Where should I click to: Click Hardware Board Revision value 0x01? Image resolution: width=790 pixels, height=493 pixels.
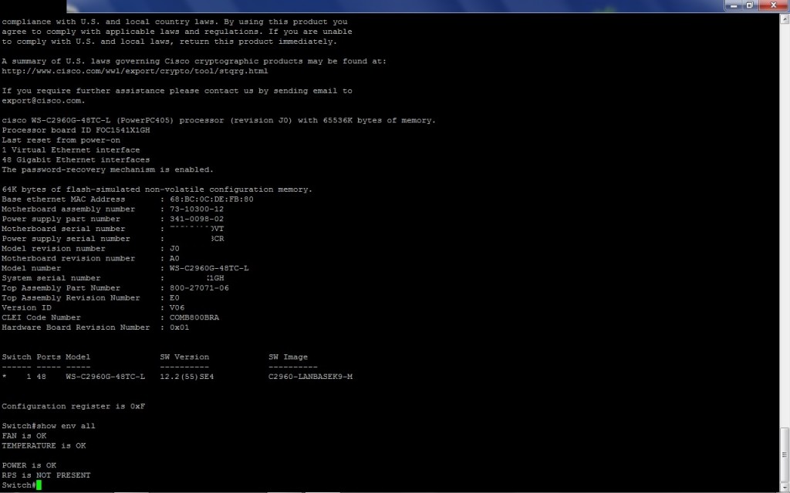click(179, 327)
